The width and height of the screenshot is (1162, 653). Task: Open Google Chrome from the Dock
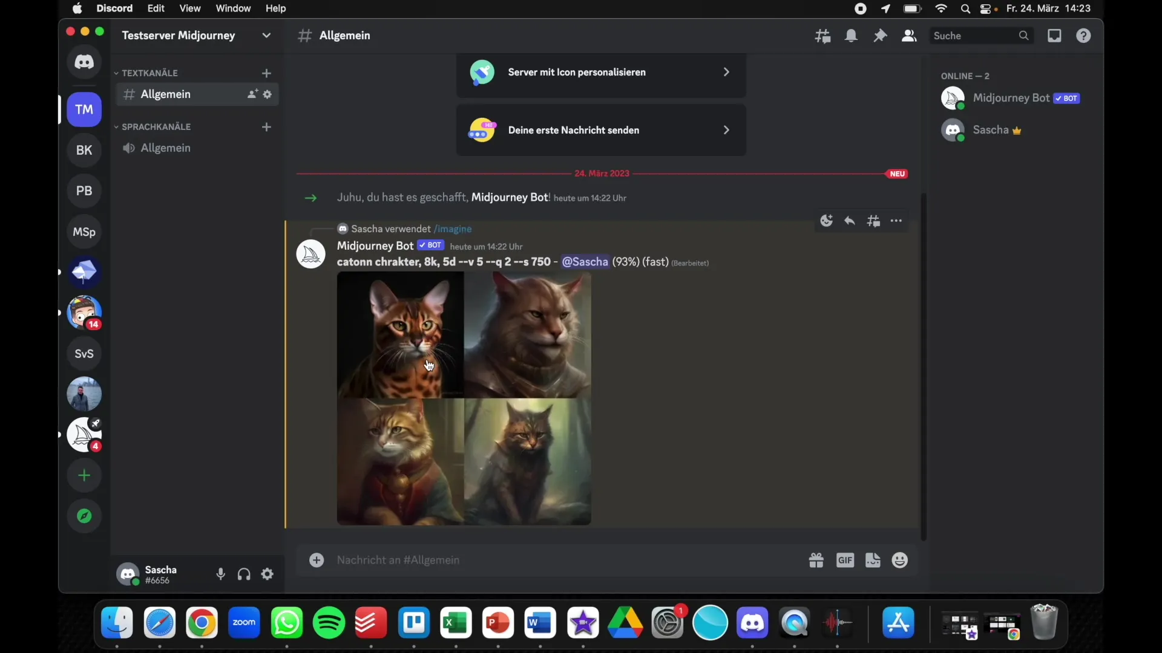tap(202, 623)
